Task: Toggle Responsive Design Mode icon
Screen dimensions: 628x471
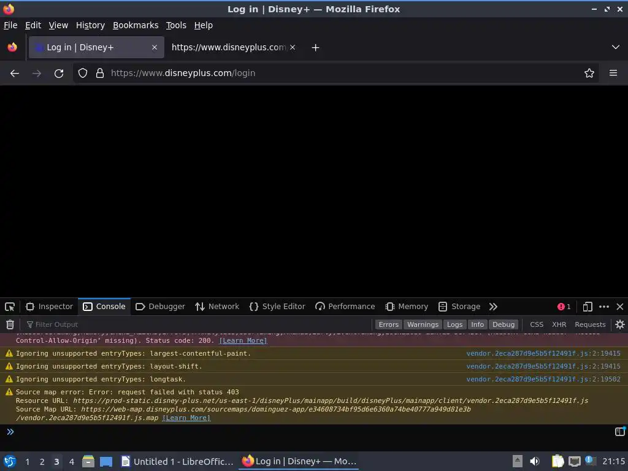Action: coord(588,307)
